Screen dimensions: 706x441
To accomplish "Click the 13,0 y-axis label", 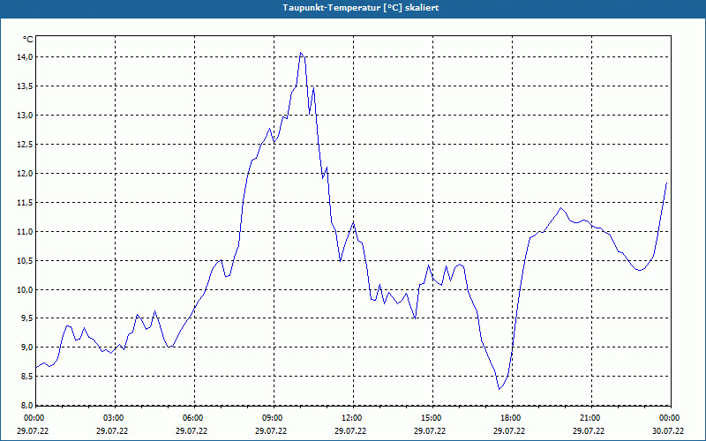I will point(26,116).
